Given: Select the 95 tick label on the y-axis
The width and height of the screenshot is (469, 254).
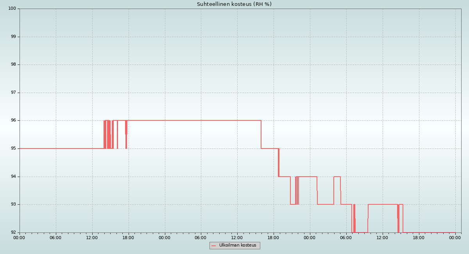Looking at the screenshot, I should (x=13, y=148).
